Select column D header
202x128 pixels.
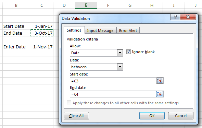click(64, 5)
